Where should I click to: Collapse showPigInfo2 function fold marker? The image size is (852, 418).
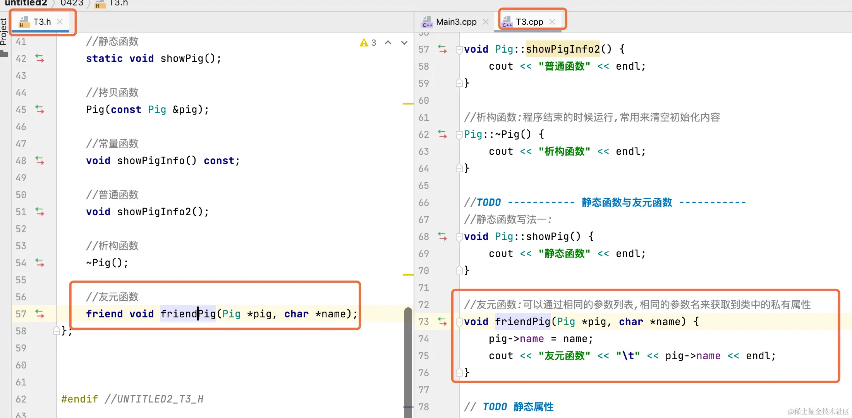point(459,50)
